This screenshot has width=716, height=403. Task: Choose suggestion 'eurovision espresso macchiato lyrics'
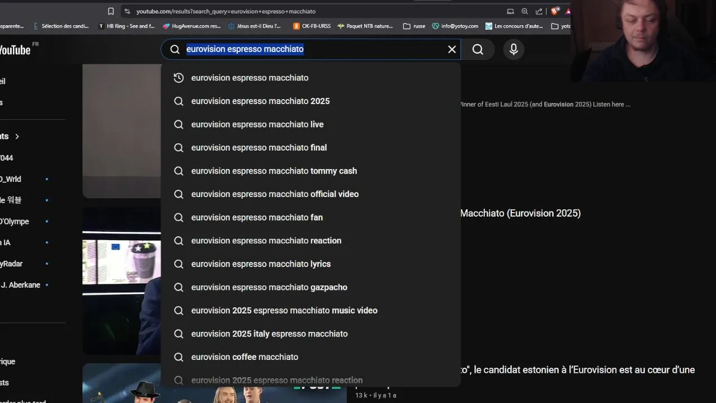pyautogui.click(x=310, y=264)
